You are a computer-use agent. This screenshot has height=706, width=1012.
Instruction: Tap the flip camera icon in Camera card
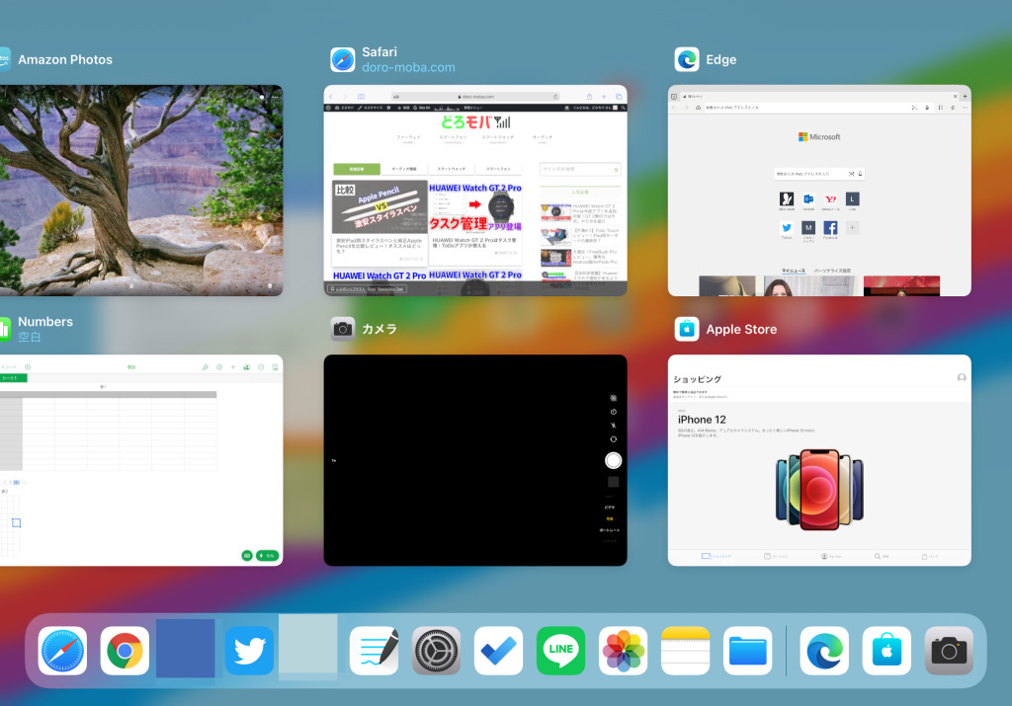point(613,439)
